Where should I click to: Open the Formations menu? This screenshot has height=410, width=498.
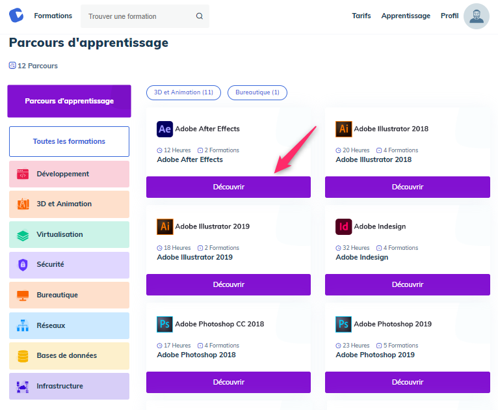pos(53,16)
